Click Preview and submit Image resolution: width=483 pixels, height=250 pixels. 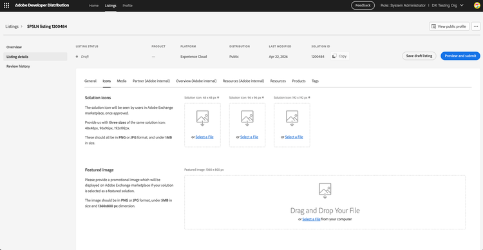click(x=460, y=56)
